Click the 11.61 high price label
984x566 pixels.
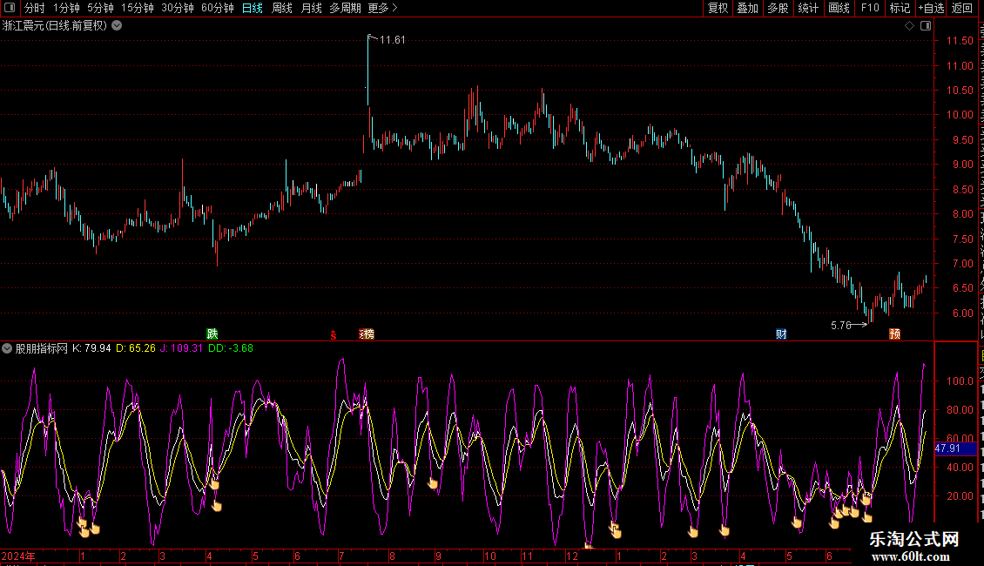392,40
